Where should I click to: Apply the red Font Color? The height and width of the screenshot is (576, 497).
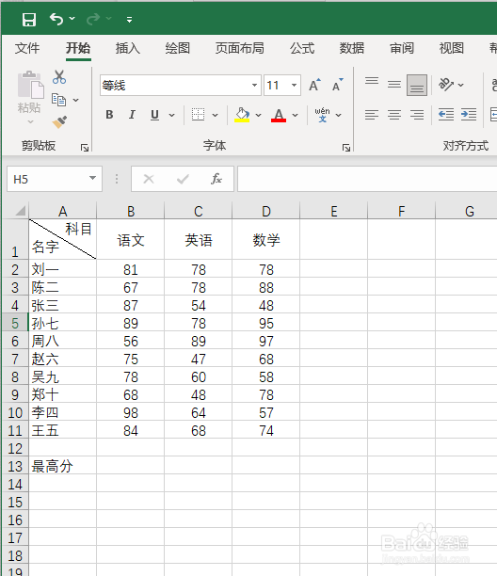tap(279, 115)
